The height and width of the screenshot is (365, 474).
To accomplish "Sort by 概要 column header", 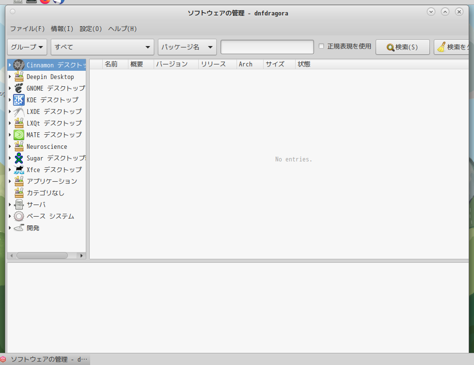I will 141,64.
